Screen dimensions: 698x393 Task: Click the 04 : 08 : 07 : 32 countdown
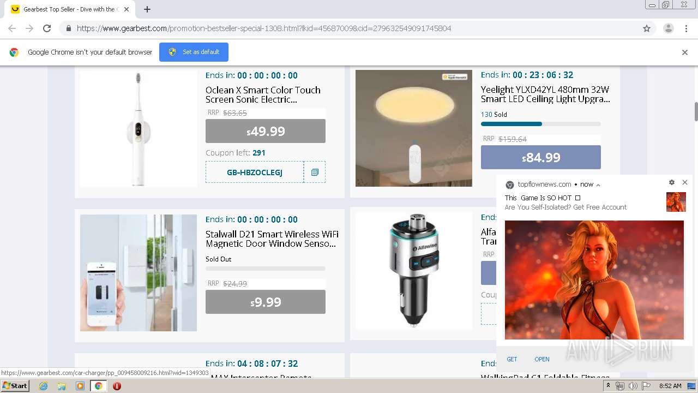tap(267, 364)
